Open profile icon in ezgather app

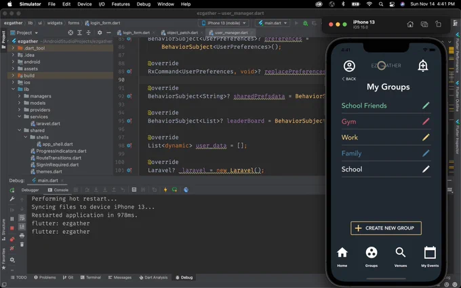[x=349, y=66]
